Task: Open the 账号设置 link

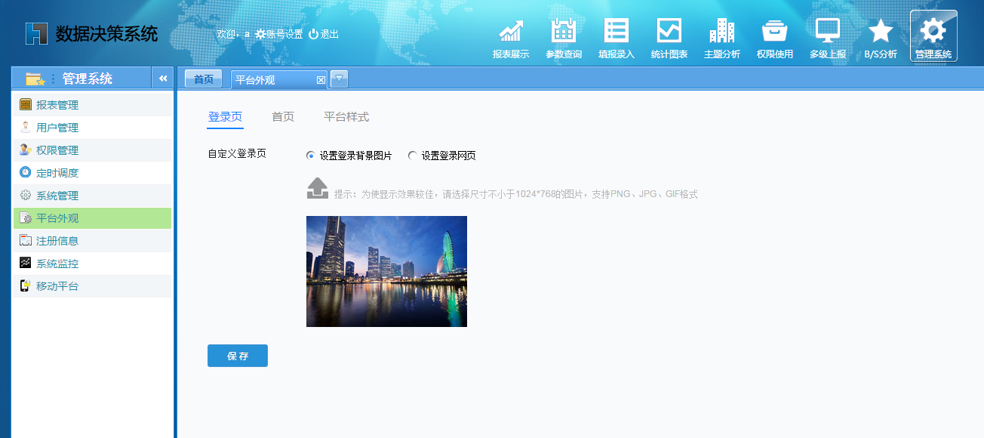Action: point(284,34)
